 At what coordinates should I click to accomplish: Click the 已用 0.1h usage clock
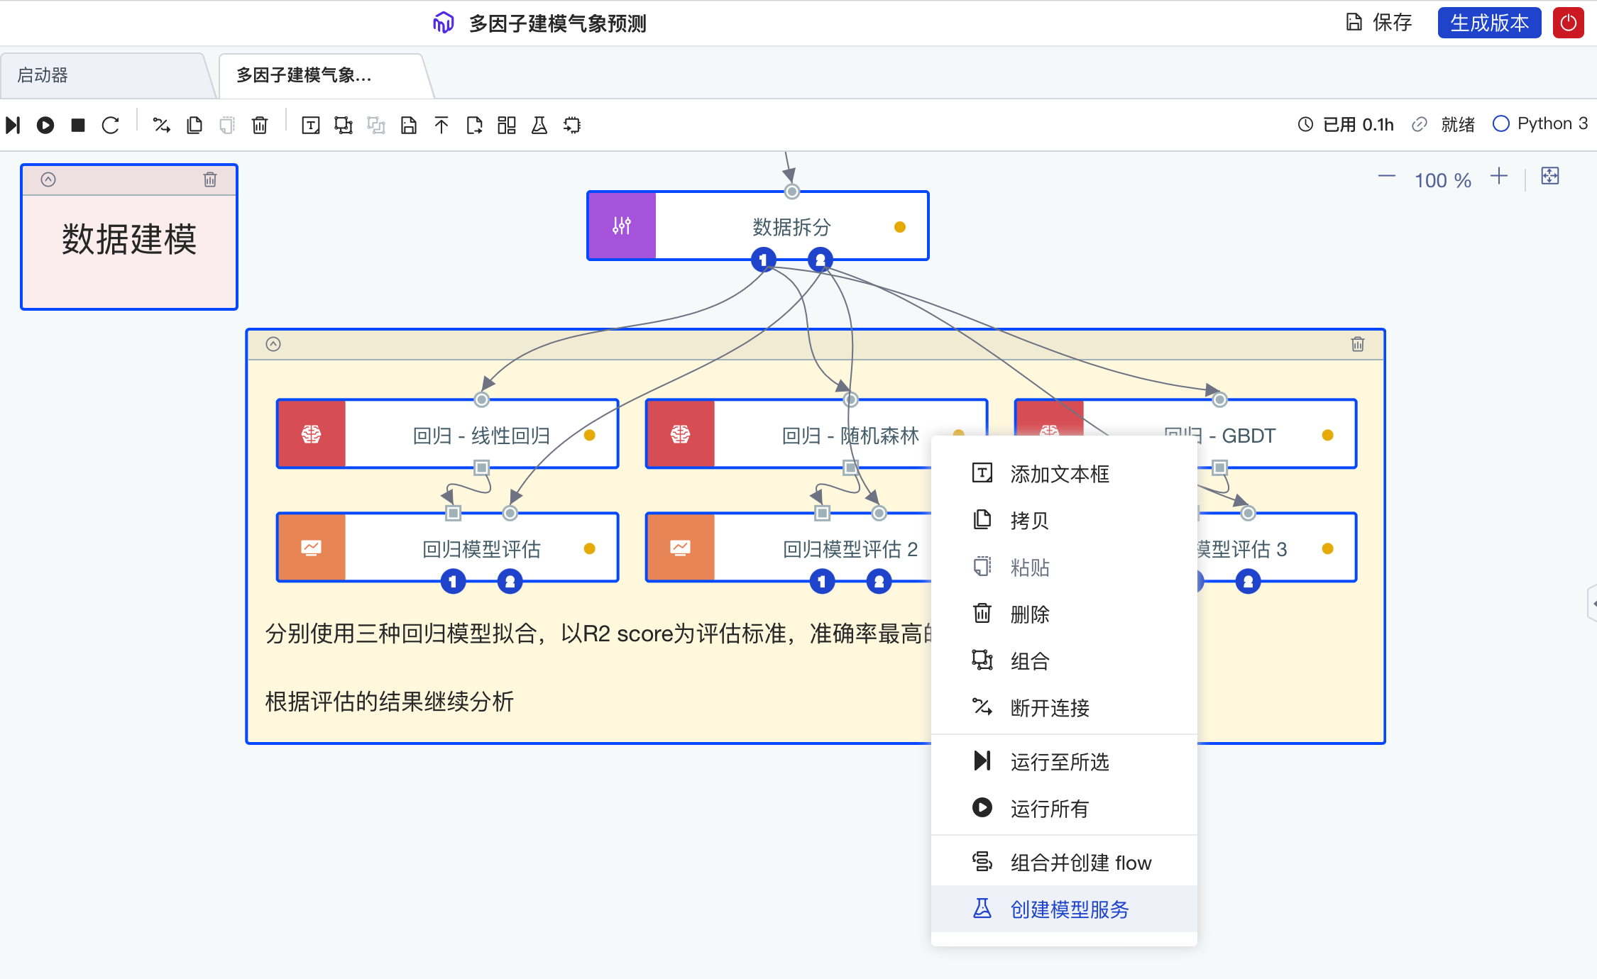[1346, 125]
